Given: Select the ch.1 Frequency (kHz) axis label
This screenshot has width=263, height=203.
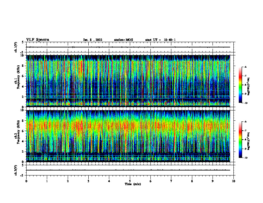Looking at the screenshot, I should (x=17, y=77).
